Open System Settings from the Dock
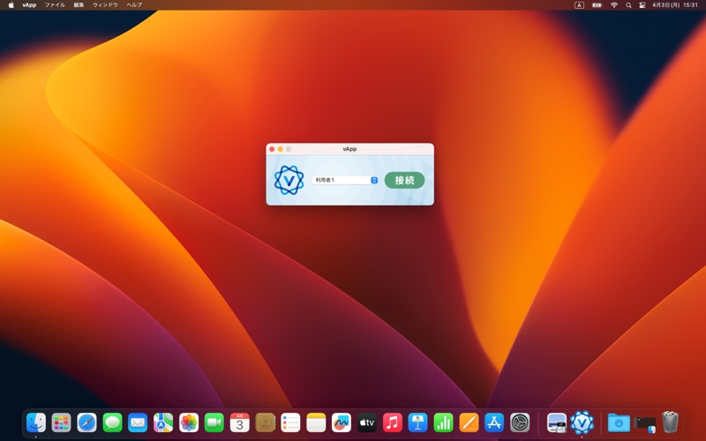This screenshot has height=441, width=706. tap(520, 423)
